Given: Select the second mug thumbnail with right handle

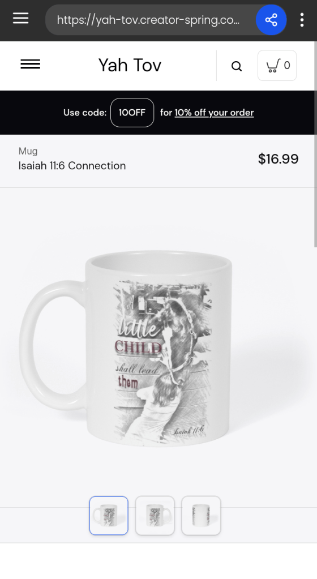Looking at the screenshot, I should (155, 516).
